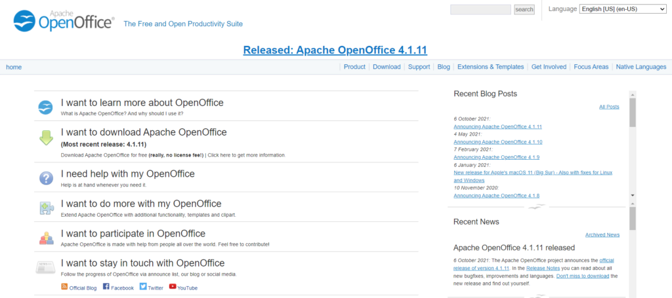This screenshot has height=298, width=672.
Task: Open the Release Notes link
Action: click(543, 268)
